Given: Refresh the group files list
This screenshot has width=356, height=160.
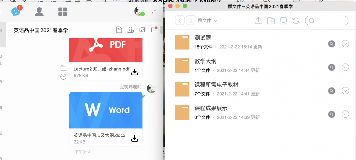Looking at the screenshot, I should 296,21.
